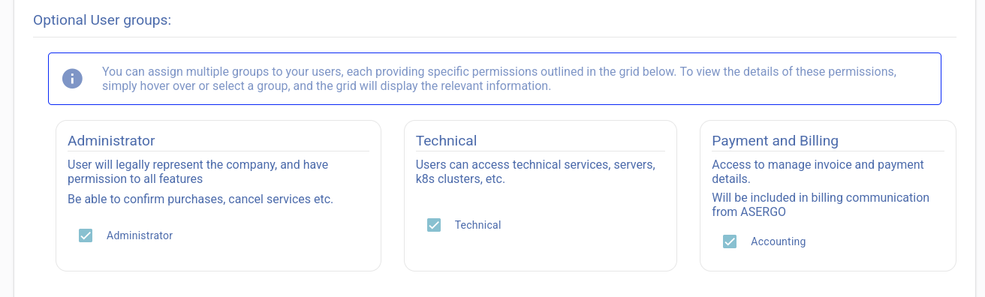Click the Accounting checkbox label text
Screen dimensions: 985x297
coord(778,241)
